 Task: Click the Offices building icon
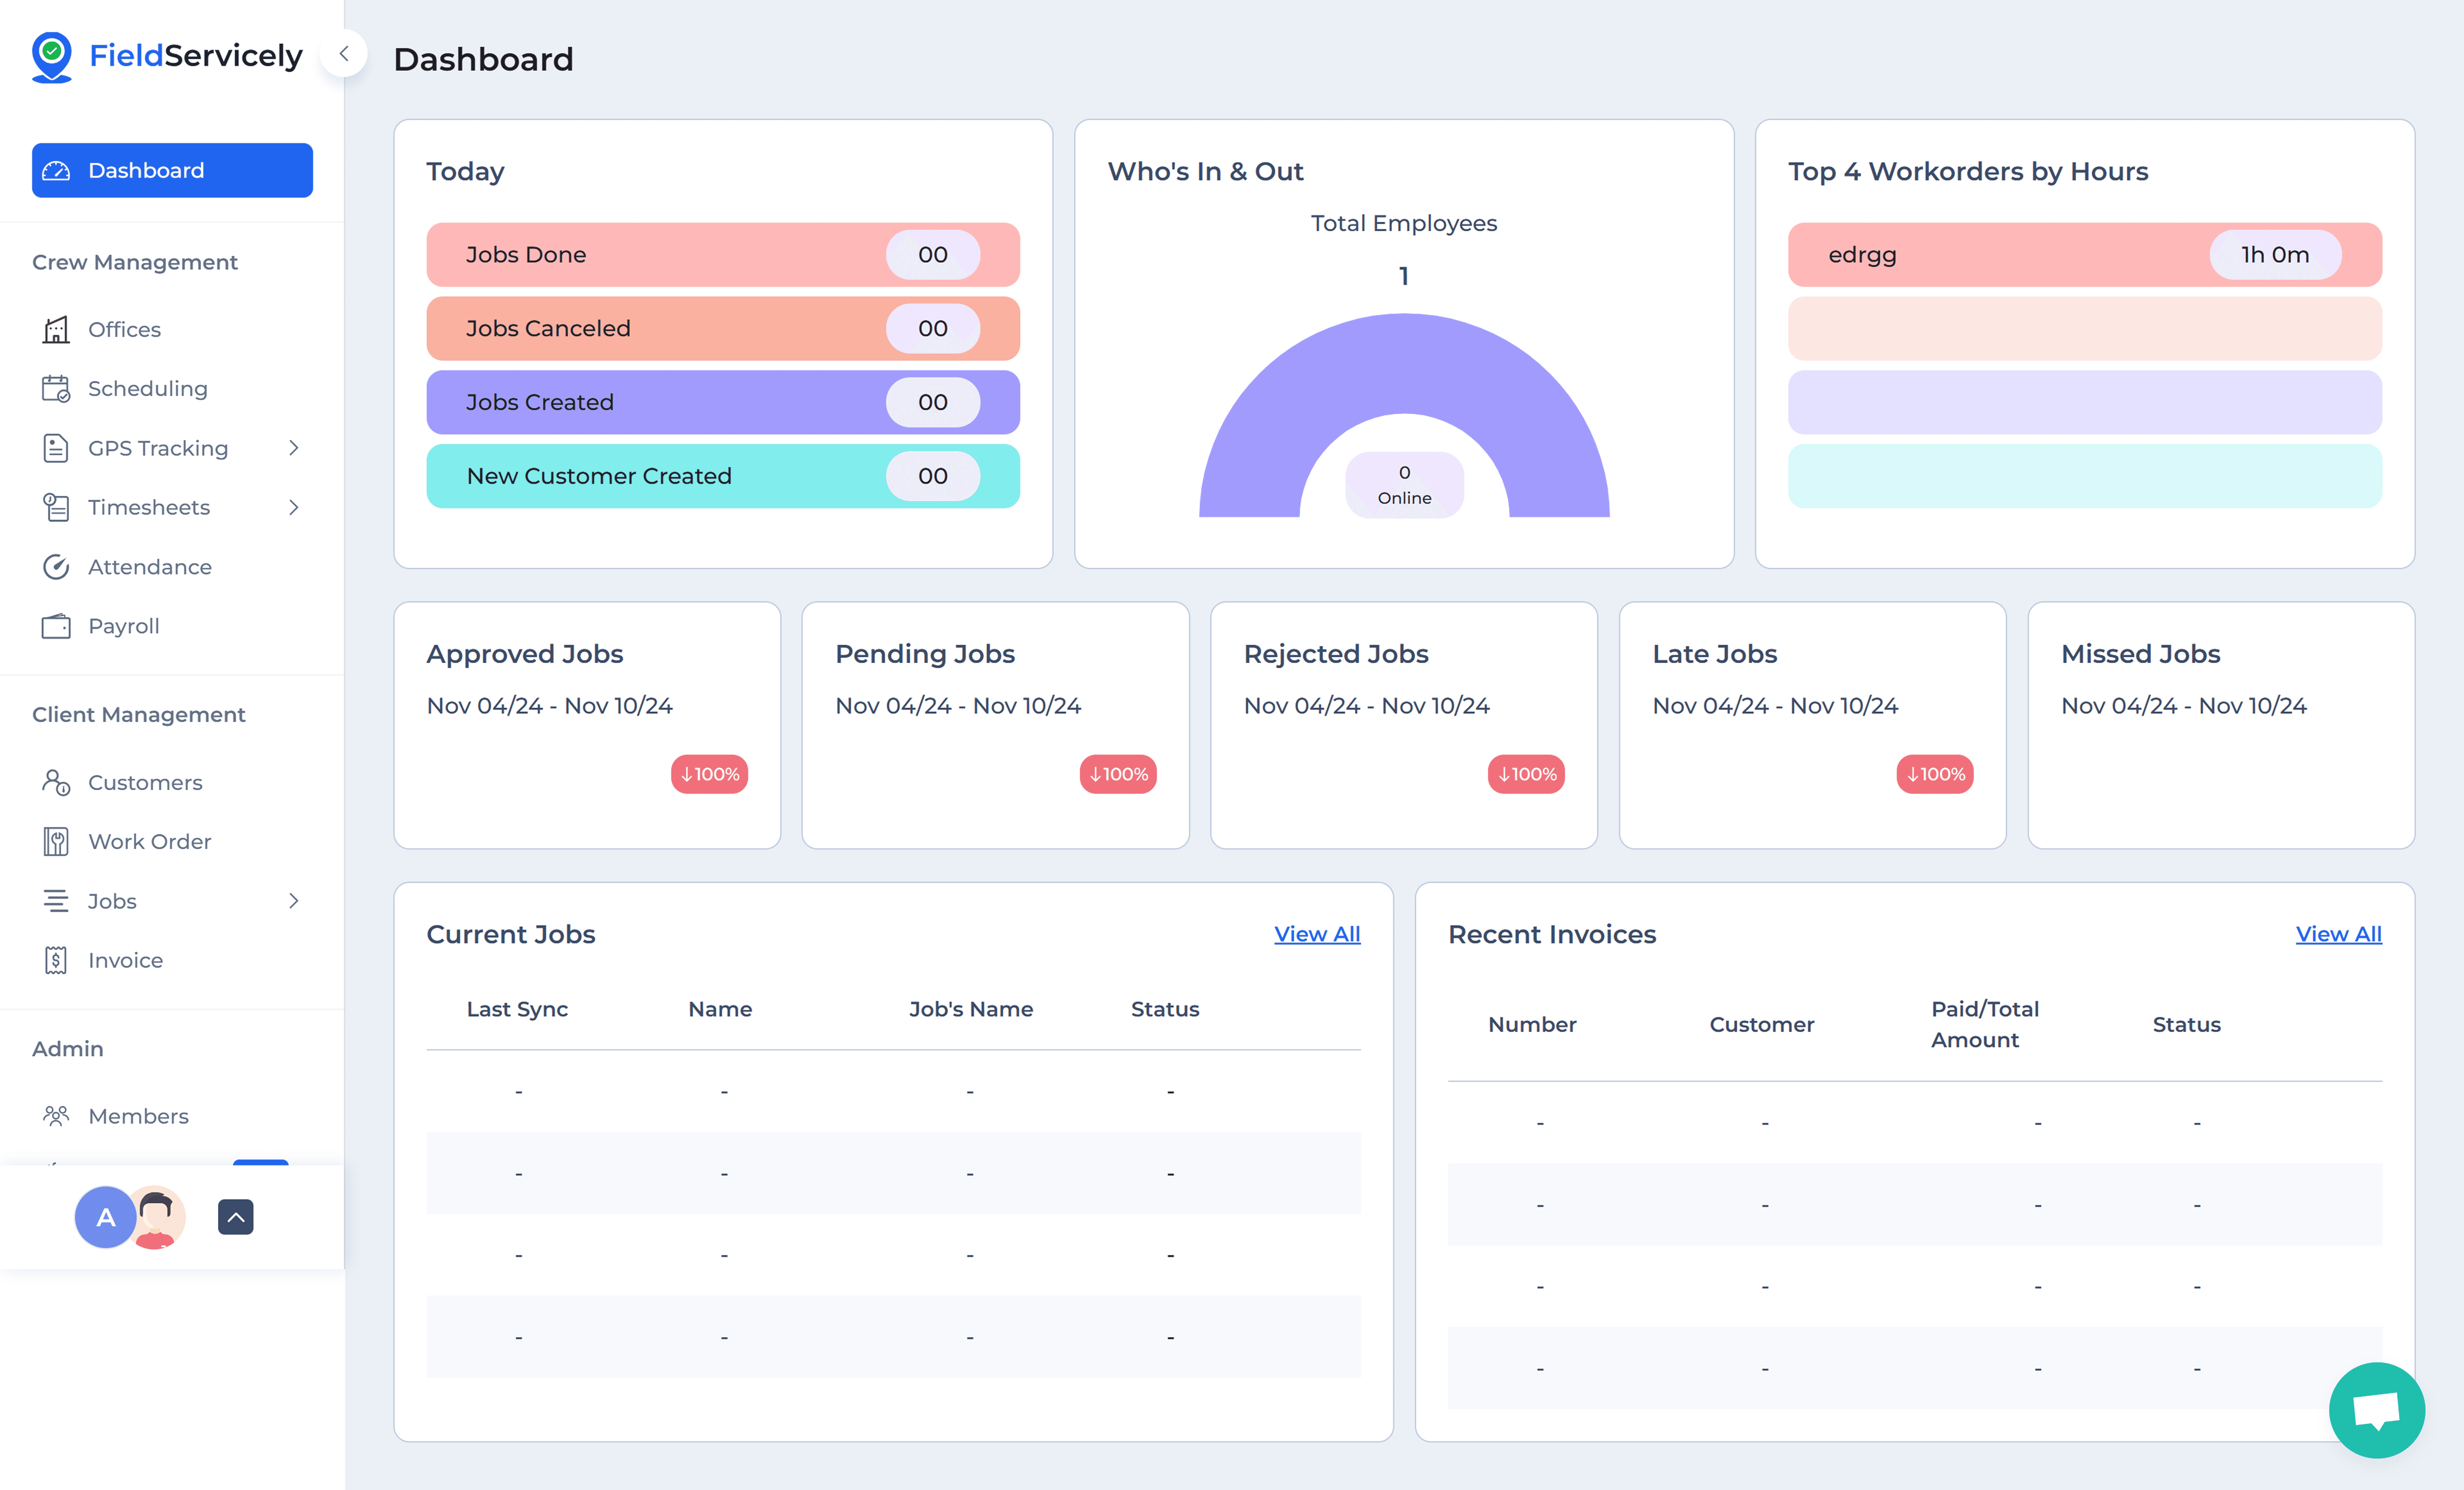coord(56,329)
